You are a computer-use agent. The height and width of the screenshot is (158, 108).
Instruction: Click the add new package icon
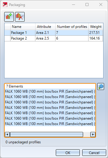tap(9, 17)
